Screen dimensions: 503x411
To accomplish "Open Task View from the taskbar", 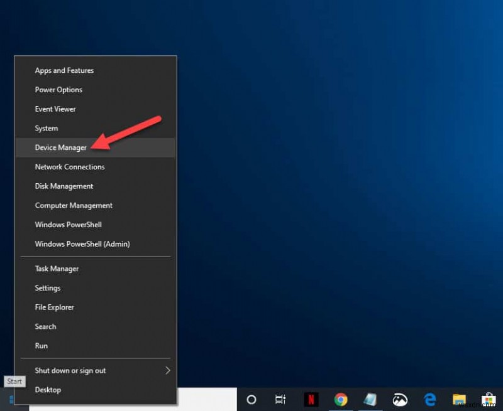I will [281, 400].
